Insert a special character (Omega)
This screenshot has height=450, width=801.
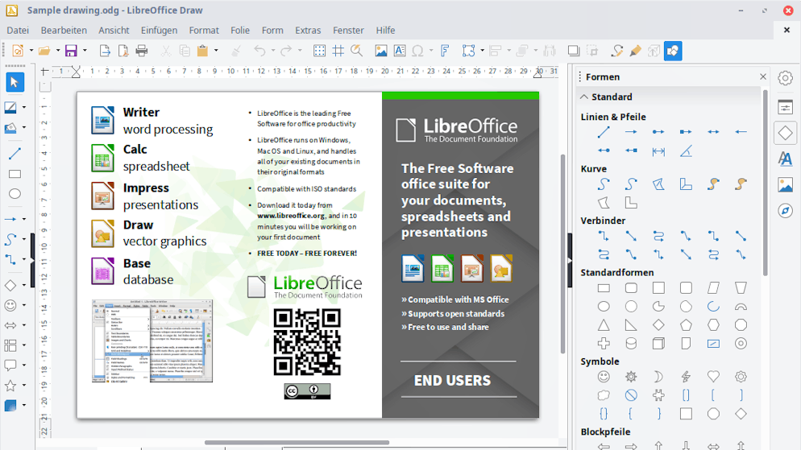click(418, 51)
